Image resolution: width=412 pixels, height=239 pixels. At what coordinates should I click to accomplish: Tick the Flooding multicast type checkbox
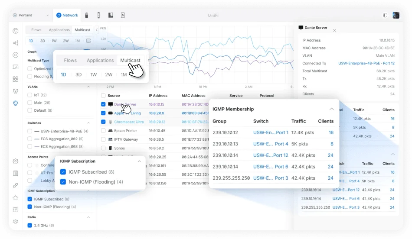coord(29,76)
